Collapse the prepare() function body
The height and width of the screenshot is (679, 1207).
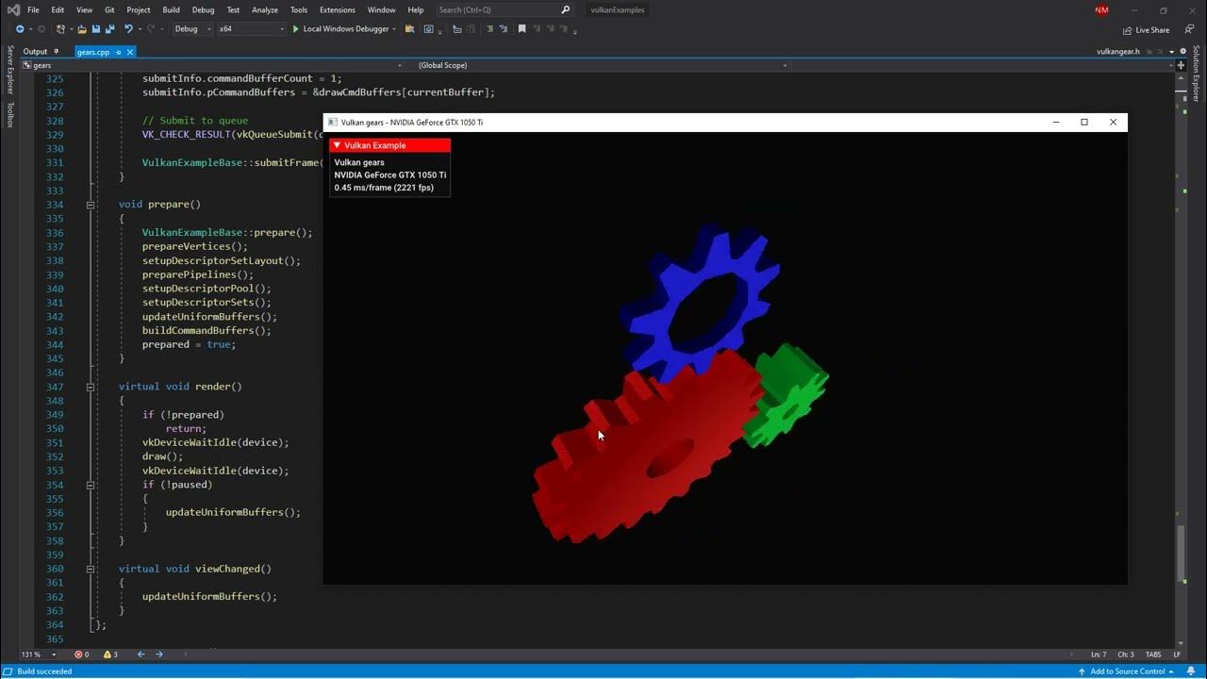90,204
